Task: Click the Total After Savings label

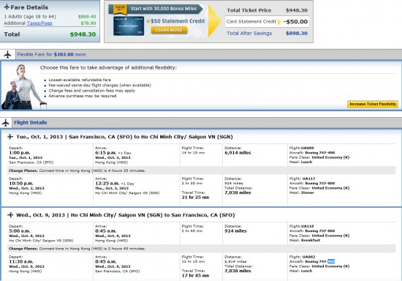Action: point(249,34)
